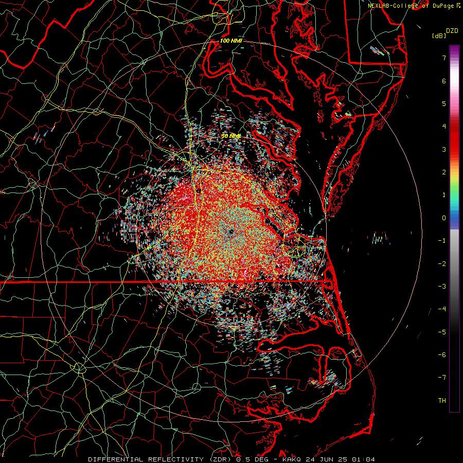Click the 4 dB tick label

point(444,127)
